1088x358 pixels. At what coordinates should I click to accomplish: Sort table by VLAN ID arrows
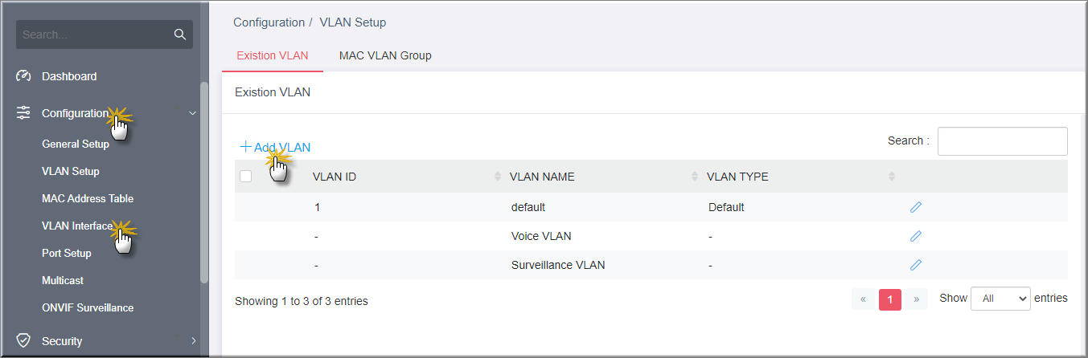(498, 177)
